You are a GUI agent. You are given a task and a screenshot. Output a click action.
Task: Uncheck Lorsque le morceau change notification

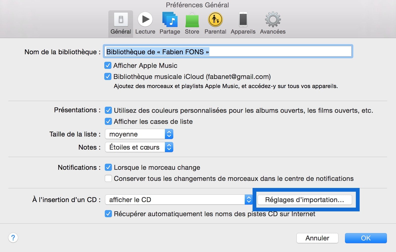108,167
